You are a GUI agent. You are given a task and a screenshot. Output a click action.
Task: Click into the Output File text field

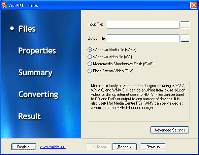coord(143,38)
